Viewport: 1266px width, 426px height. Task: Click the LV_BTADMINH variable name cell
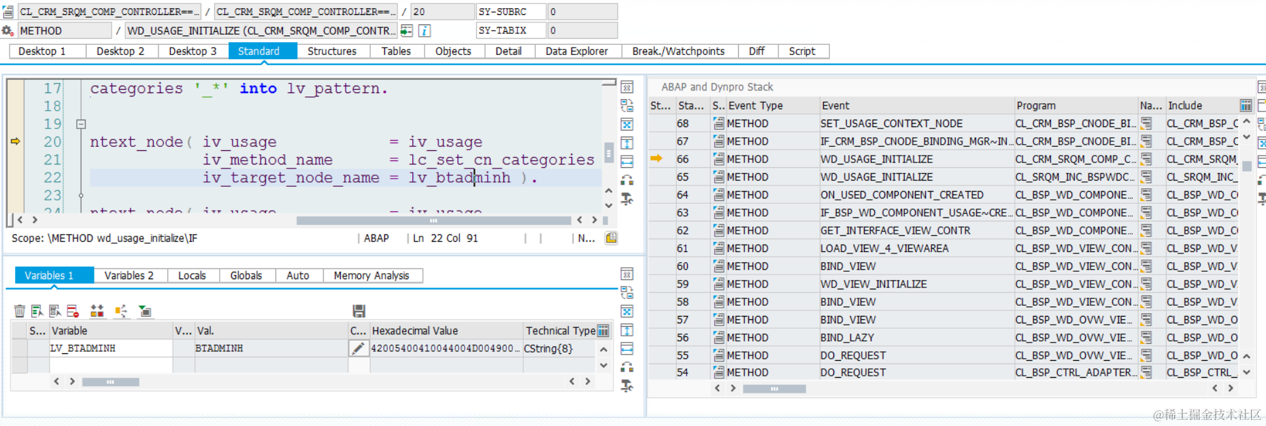(x=111, y=349)
